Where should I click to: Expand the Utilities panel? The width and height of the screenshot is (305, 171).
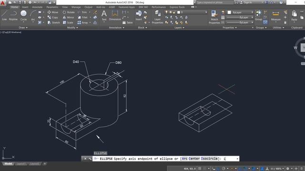click(278, 28)
